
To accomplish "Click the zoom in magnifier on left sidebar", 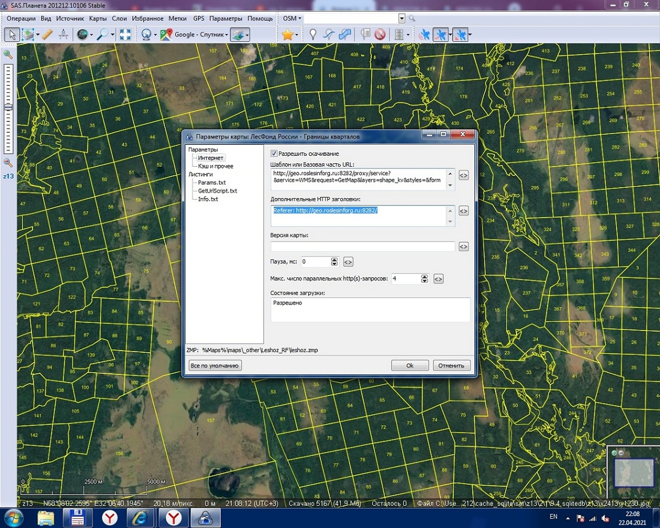I will pyautogui.click(x=8, y=55).
